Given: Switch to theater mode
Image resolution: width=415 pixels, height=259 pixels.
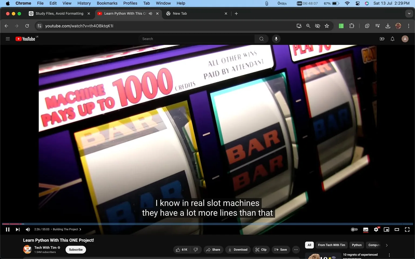Looking at the screenshot, I should click(397, 229).
